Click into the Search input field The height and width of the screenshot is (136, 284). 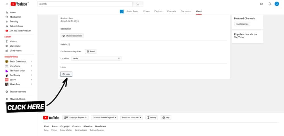[x=85, y=4]
